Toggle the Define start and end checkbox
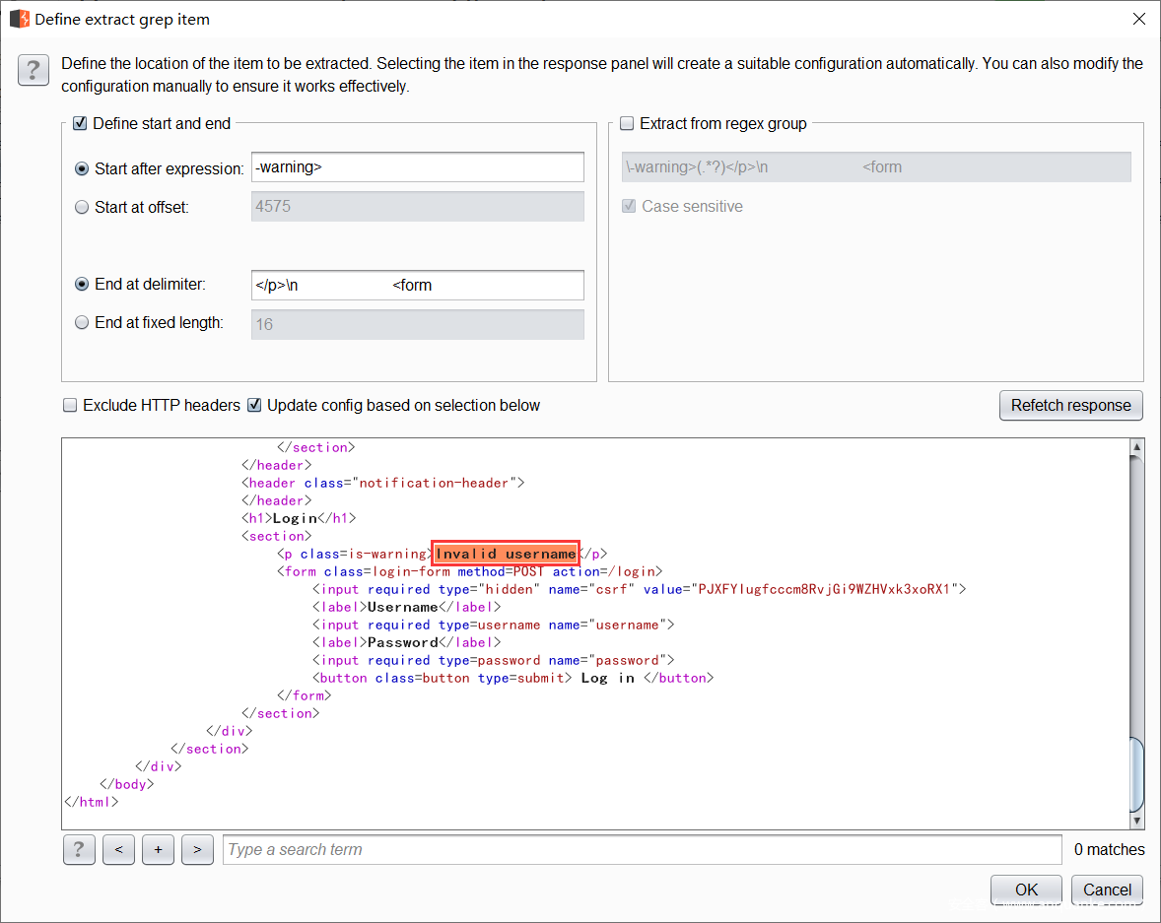Screen dimensions: 1161x923 point(81,124)
